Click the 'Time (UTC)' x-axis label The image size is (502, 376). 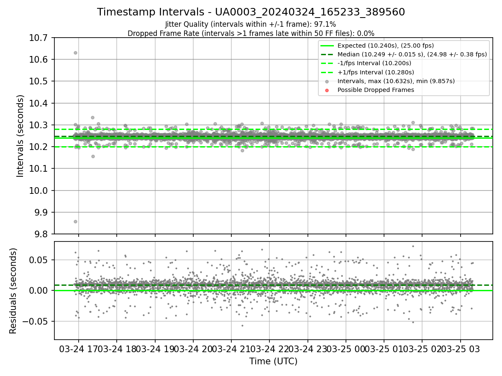(x=273, y=361)
